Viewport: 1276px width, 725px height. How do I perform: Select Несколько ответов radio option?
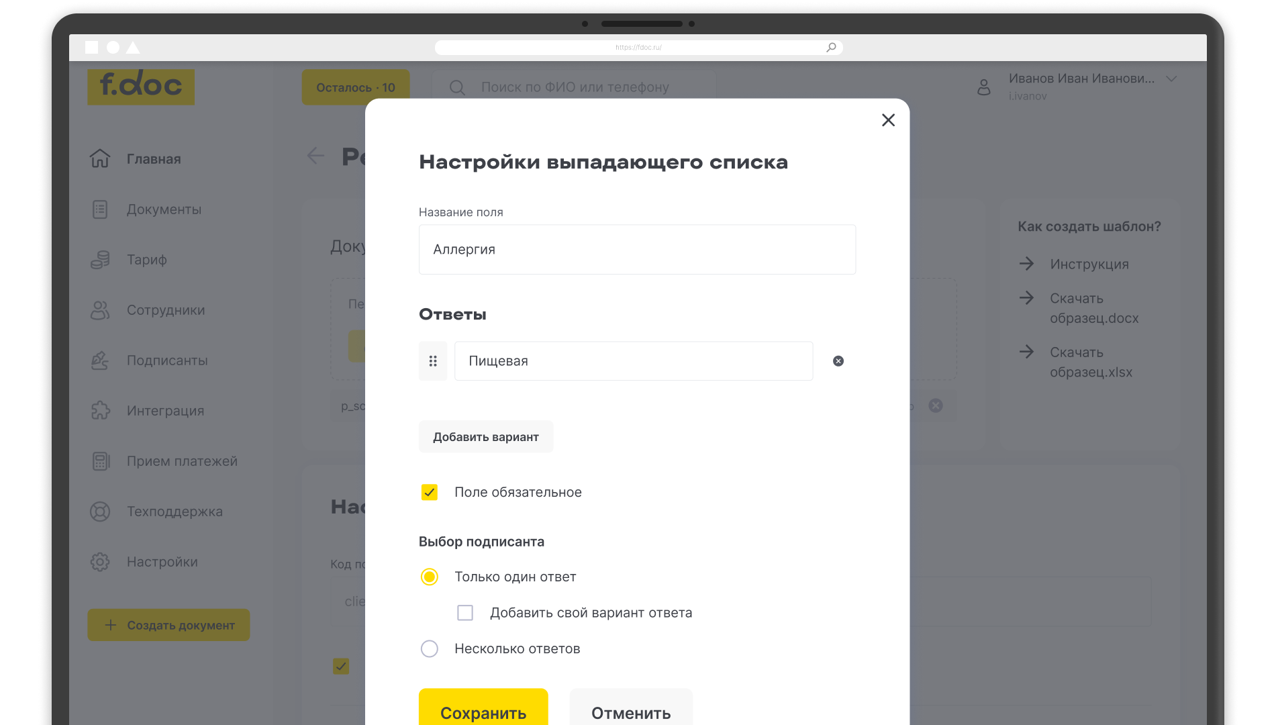click(x=430, y=648)
